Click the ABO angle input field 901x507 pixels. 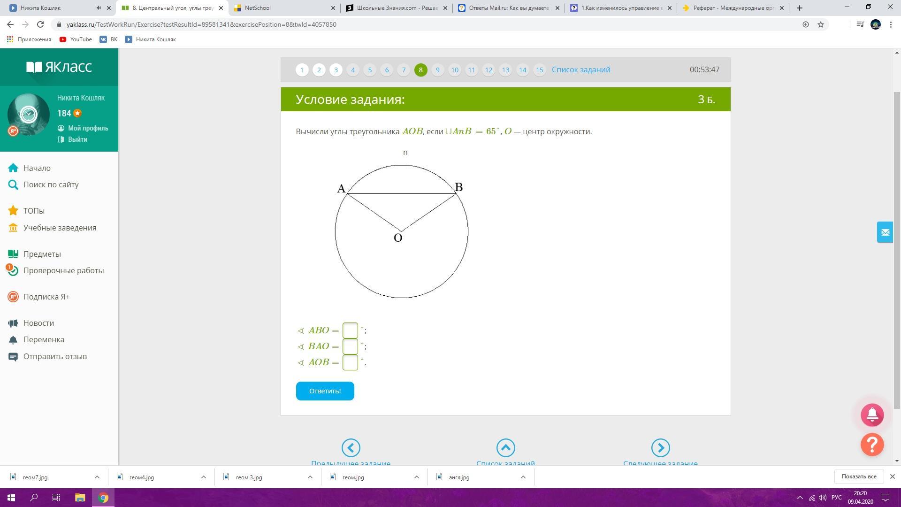click(350, 330)
